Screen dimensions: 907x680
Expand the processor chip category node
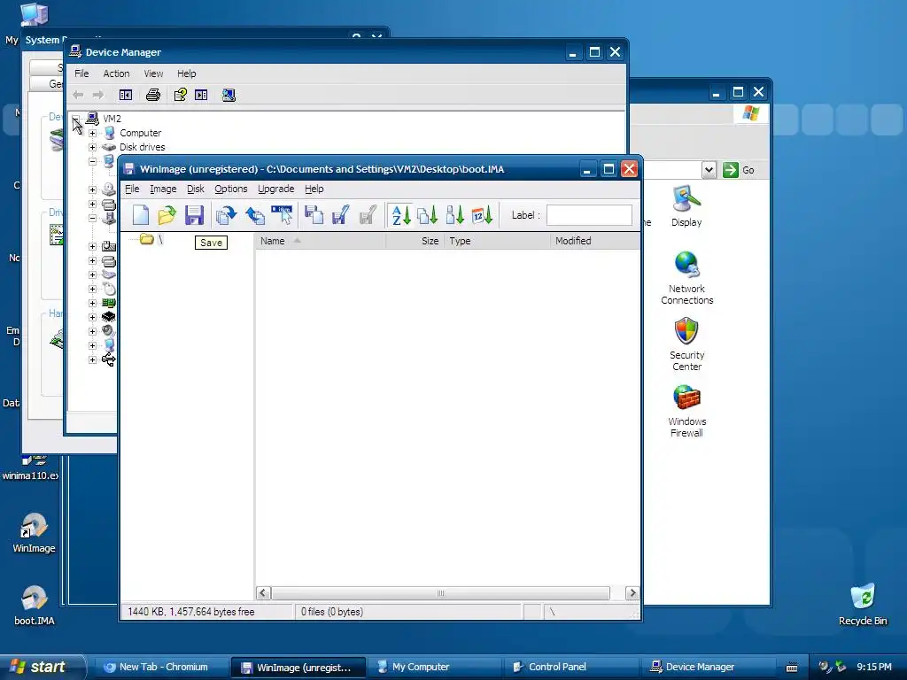point(92,317)
